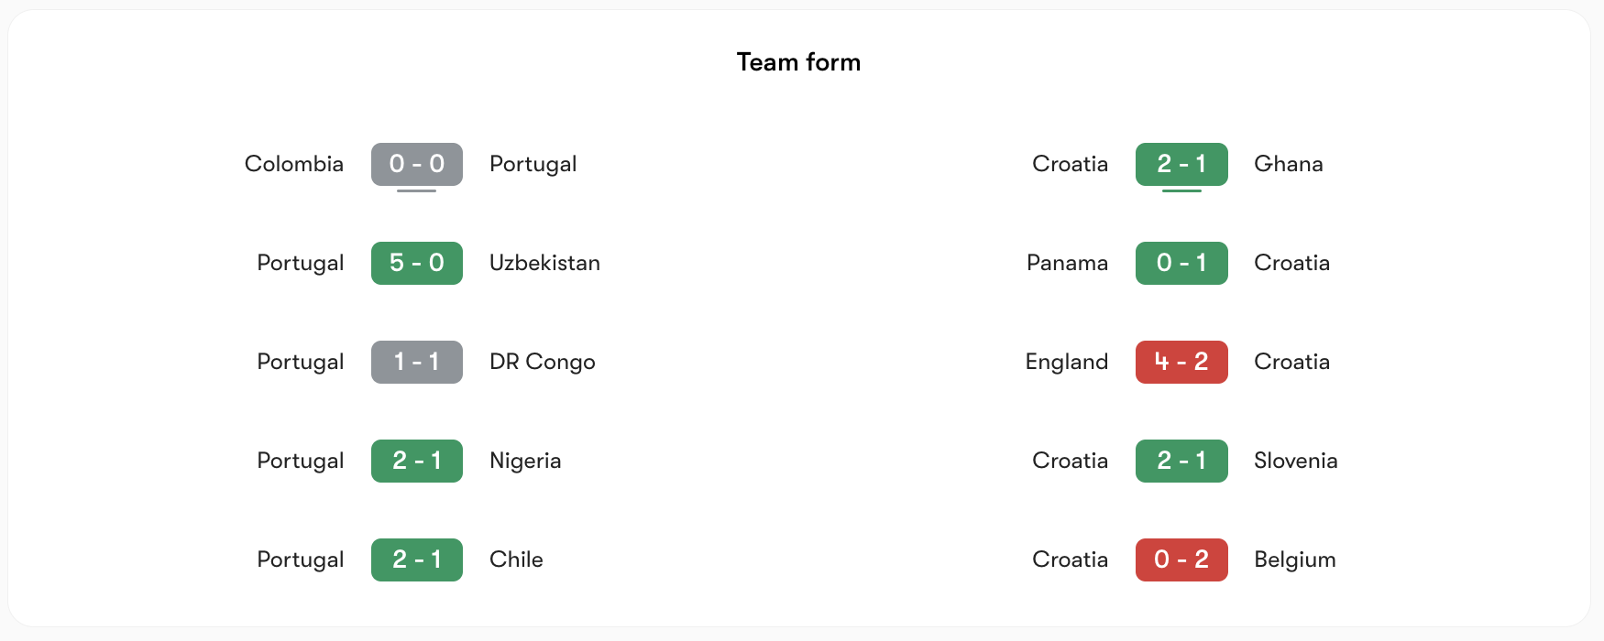The height and width of the screenshot is (641, 1604).
Task: Select the grey 1 - 1 DR Congo score
Action: (417, 362)
